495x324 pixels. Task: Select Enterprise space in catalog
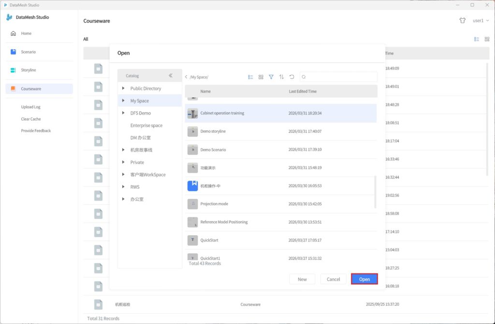(146, 126)
